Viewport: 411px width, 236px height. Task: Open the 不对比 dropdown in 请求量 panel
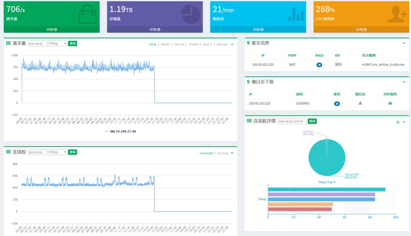(x=58, y=44)
